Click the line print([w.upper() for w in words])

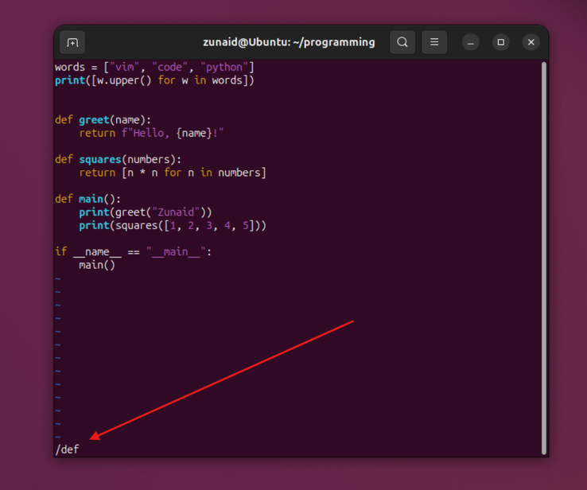click(x=154, y=80)
